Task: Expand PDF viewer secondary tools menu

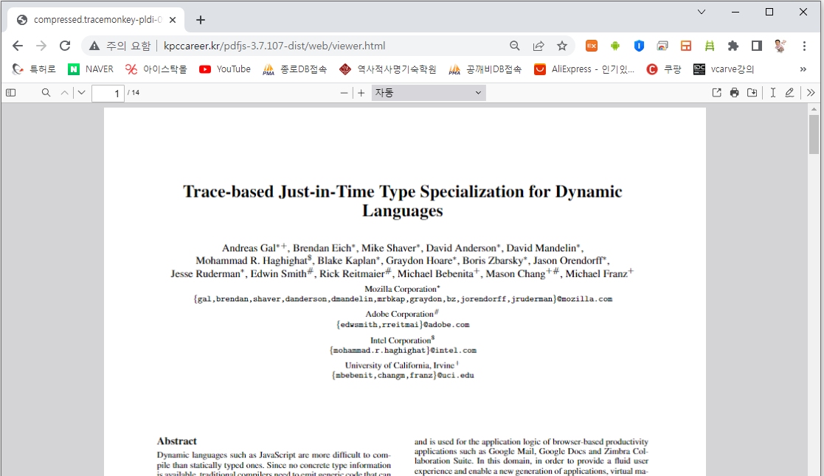Action: [x=811, y=93]
